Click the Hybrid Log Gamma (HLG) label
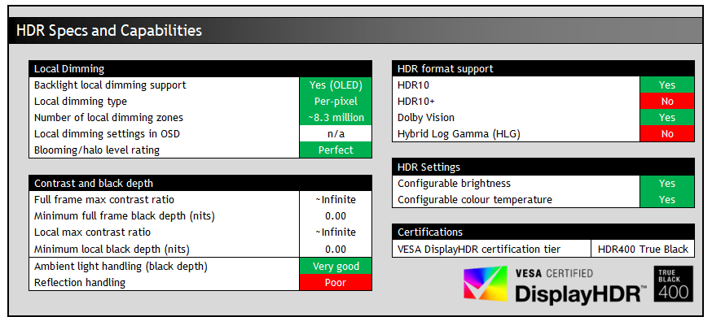The width and height of the screenshot is (712, 317). coord(459,134)
